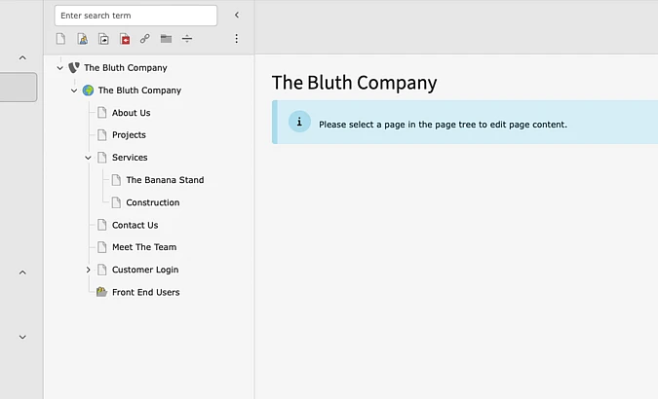Collapse the Services tree node

tap(88, 158)
